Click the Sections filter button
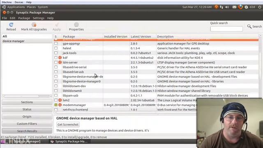The width and height of the screenshot is (263, 148). 27,102
